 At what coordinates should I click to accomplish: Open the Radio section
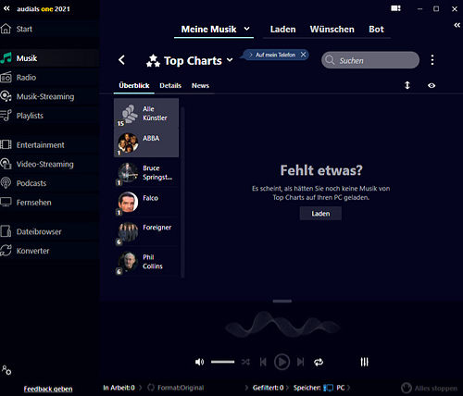49,78
